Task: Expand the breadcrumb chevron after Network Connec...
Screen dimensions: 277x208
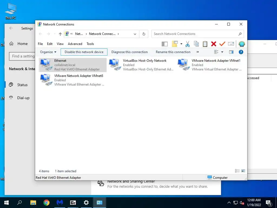Action: tap(118, 34)
